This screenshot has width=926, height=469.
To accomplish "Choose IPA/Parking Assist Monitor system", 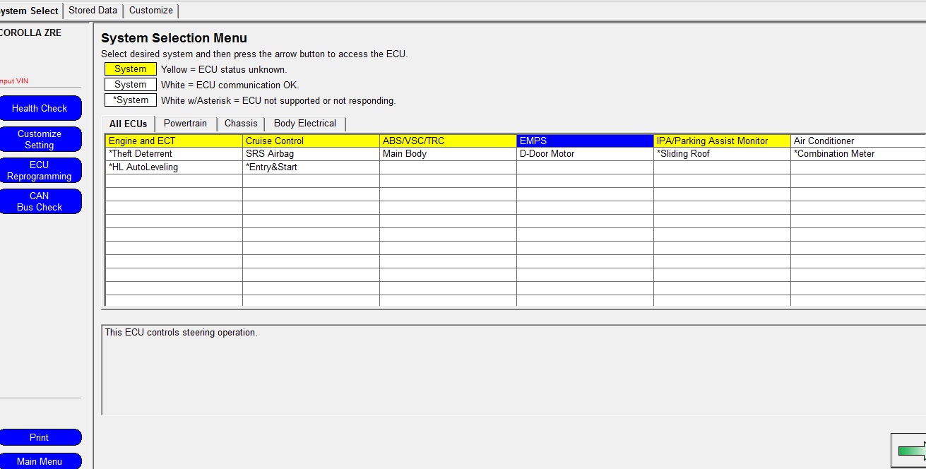I will [x=722, y=141].
